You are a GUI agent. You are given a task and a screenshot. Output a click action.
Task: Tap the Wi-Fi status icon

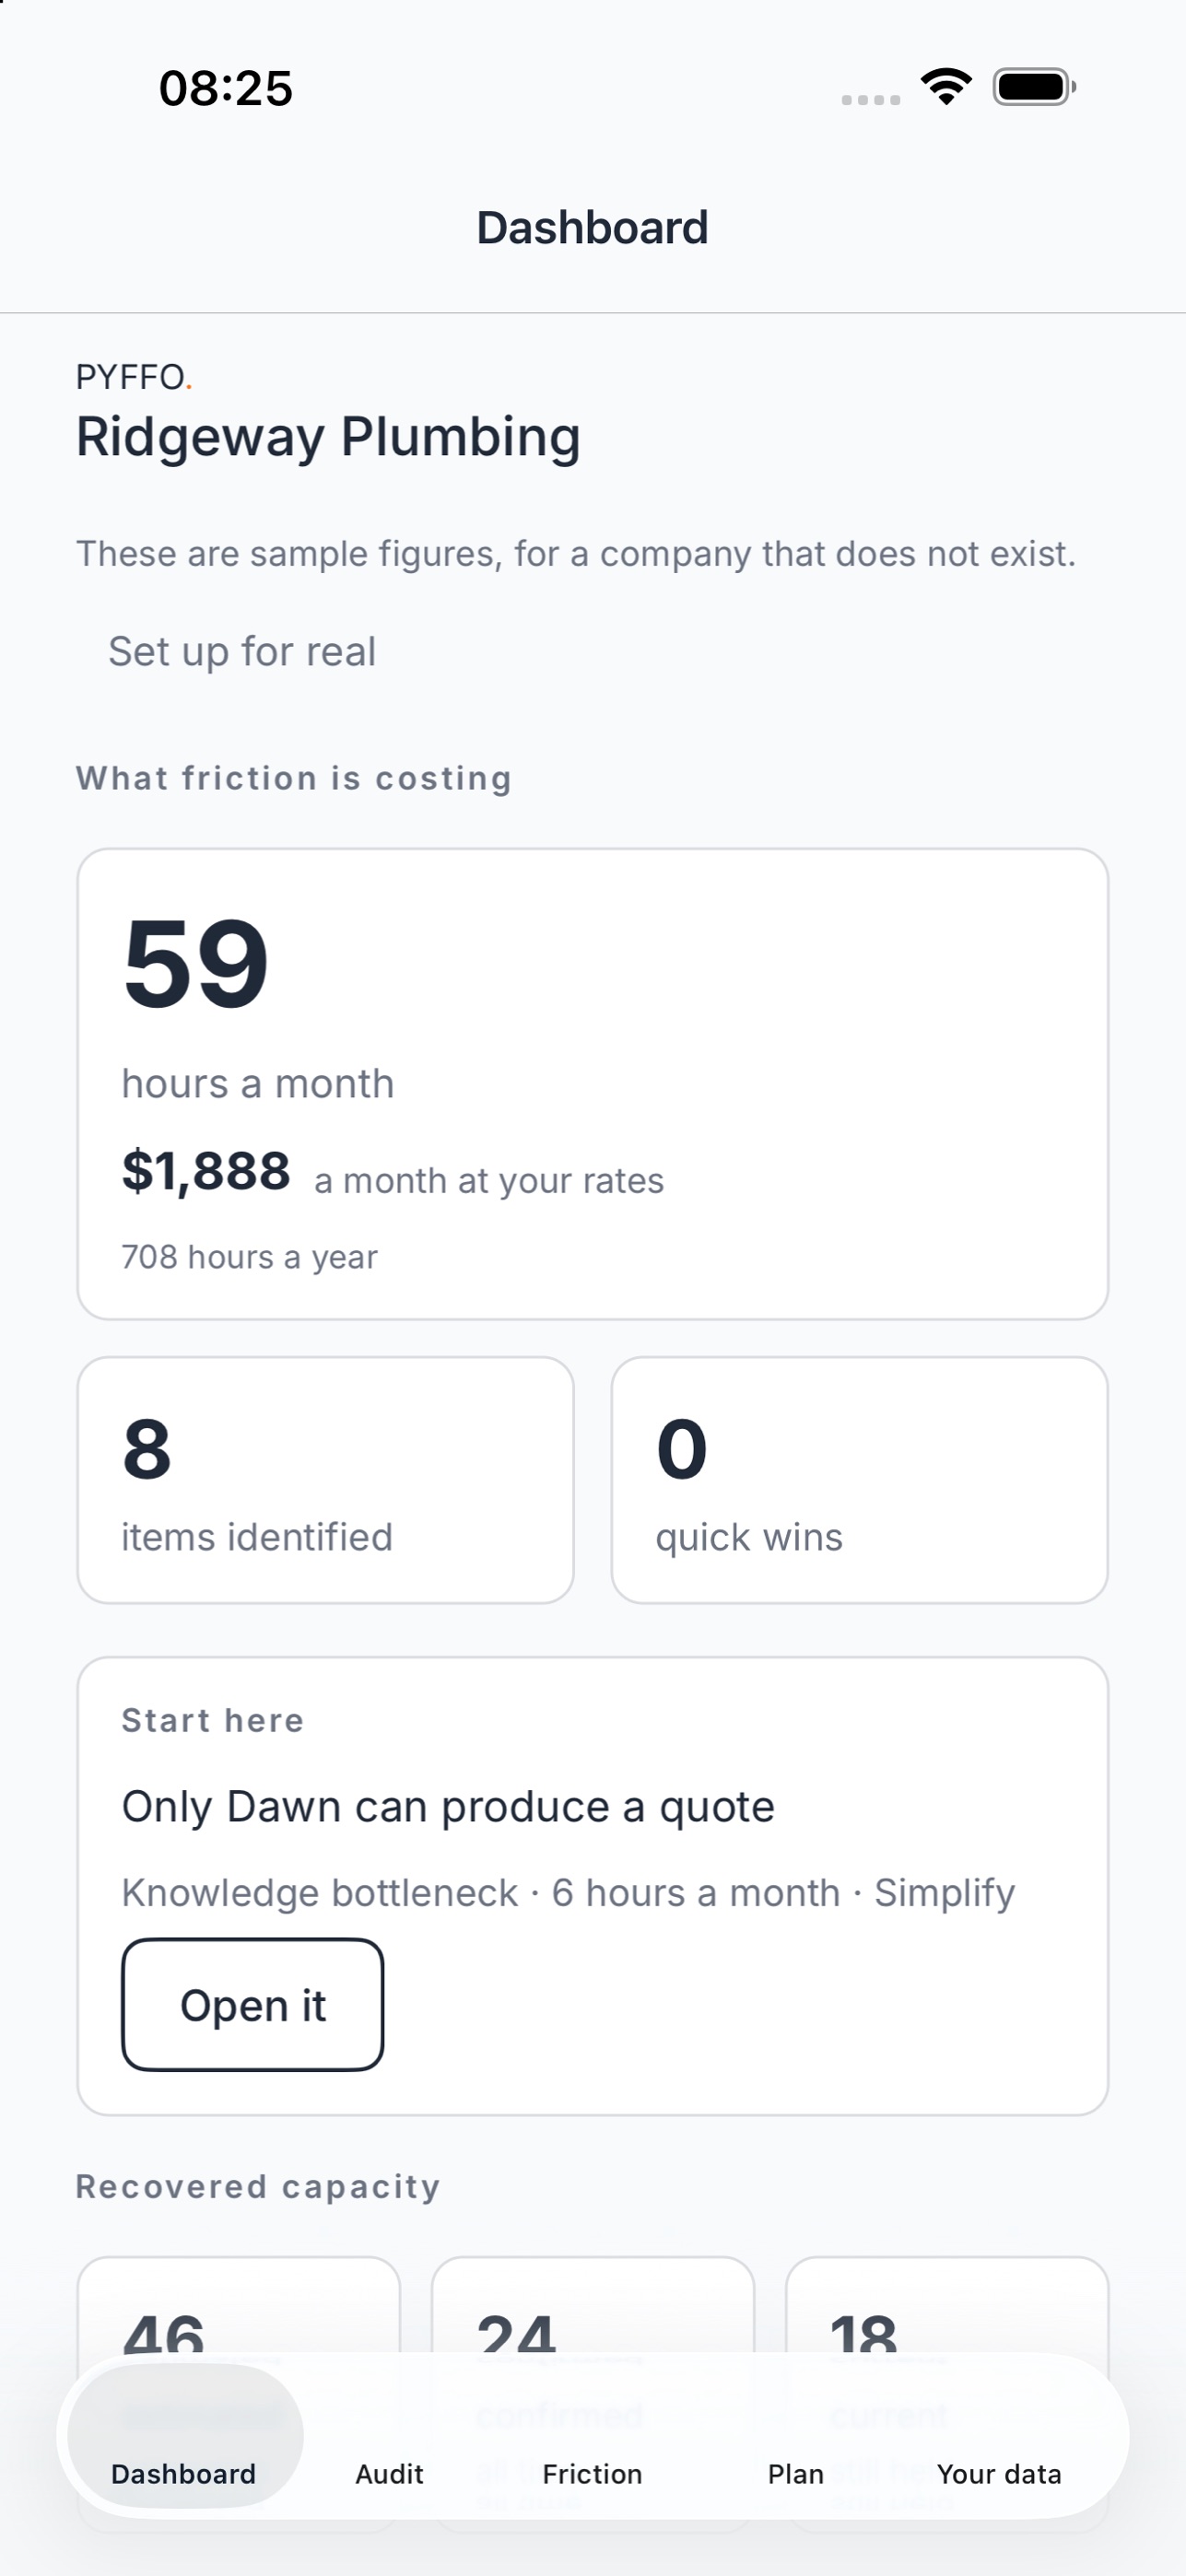coord(946,87)
